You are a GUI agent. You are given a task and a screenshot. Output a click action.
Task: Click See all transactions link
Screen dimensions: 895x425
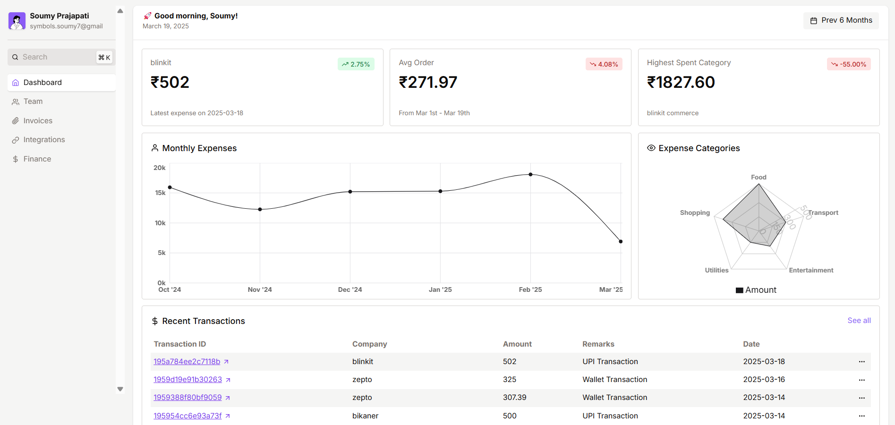[859, 321]
